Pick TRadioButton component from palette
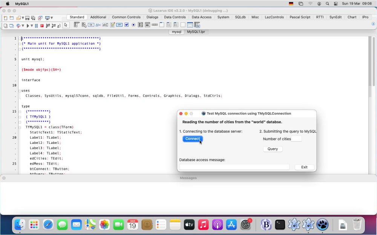The height and width of the screenshot is (235, 377). pyautogui.click(x=133, y=25)
